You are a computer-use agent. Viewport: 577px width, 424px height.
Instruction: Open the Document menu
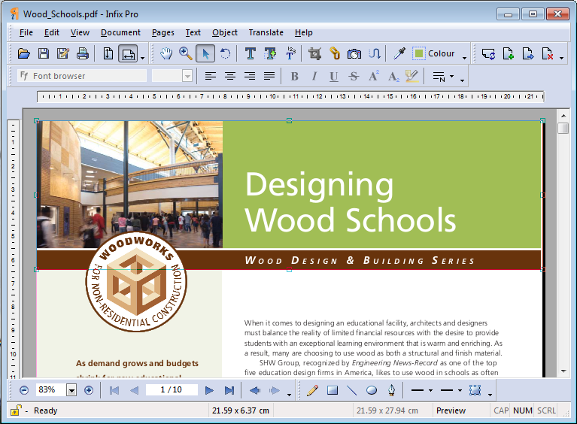(120, 32)
